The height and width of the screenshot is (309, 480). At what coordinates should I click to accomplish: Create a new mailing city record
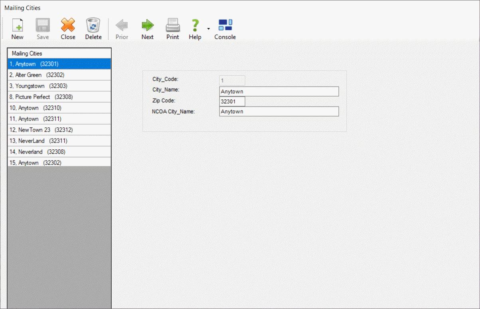[x=17, y=29]
